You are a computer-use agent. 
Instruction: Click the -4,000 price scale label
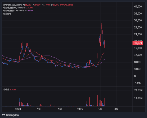click(138, 83)
